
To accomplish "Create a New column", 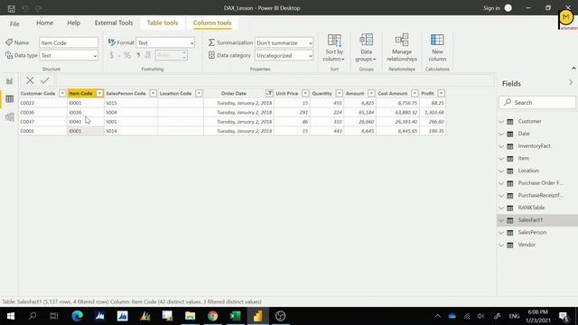I will point(437,48).
